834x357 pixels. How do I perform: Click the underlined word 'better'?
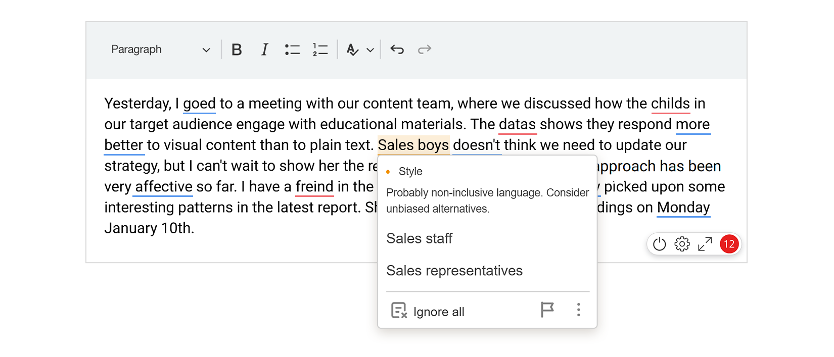(124, 145)
